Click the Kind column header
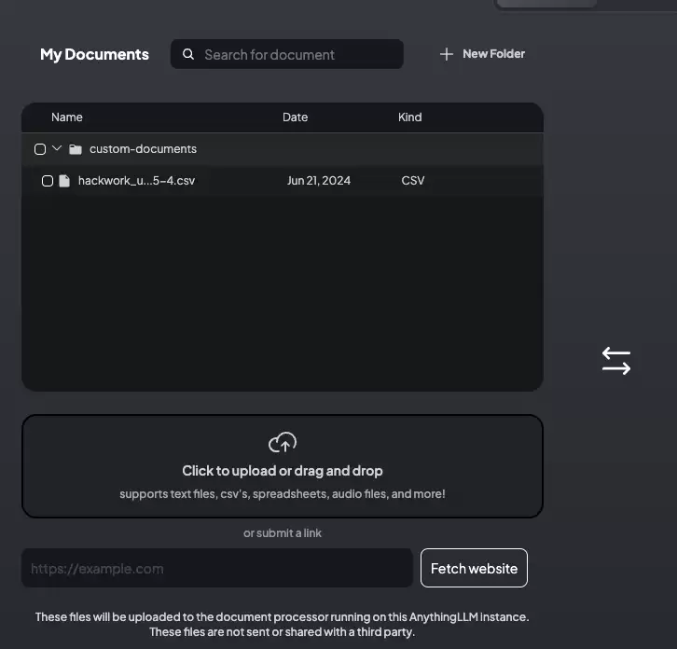 point(410,117)
